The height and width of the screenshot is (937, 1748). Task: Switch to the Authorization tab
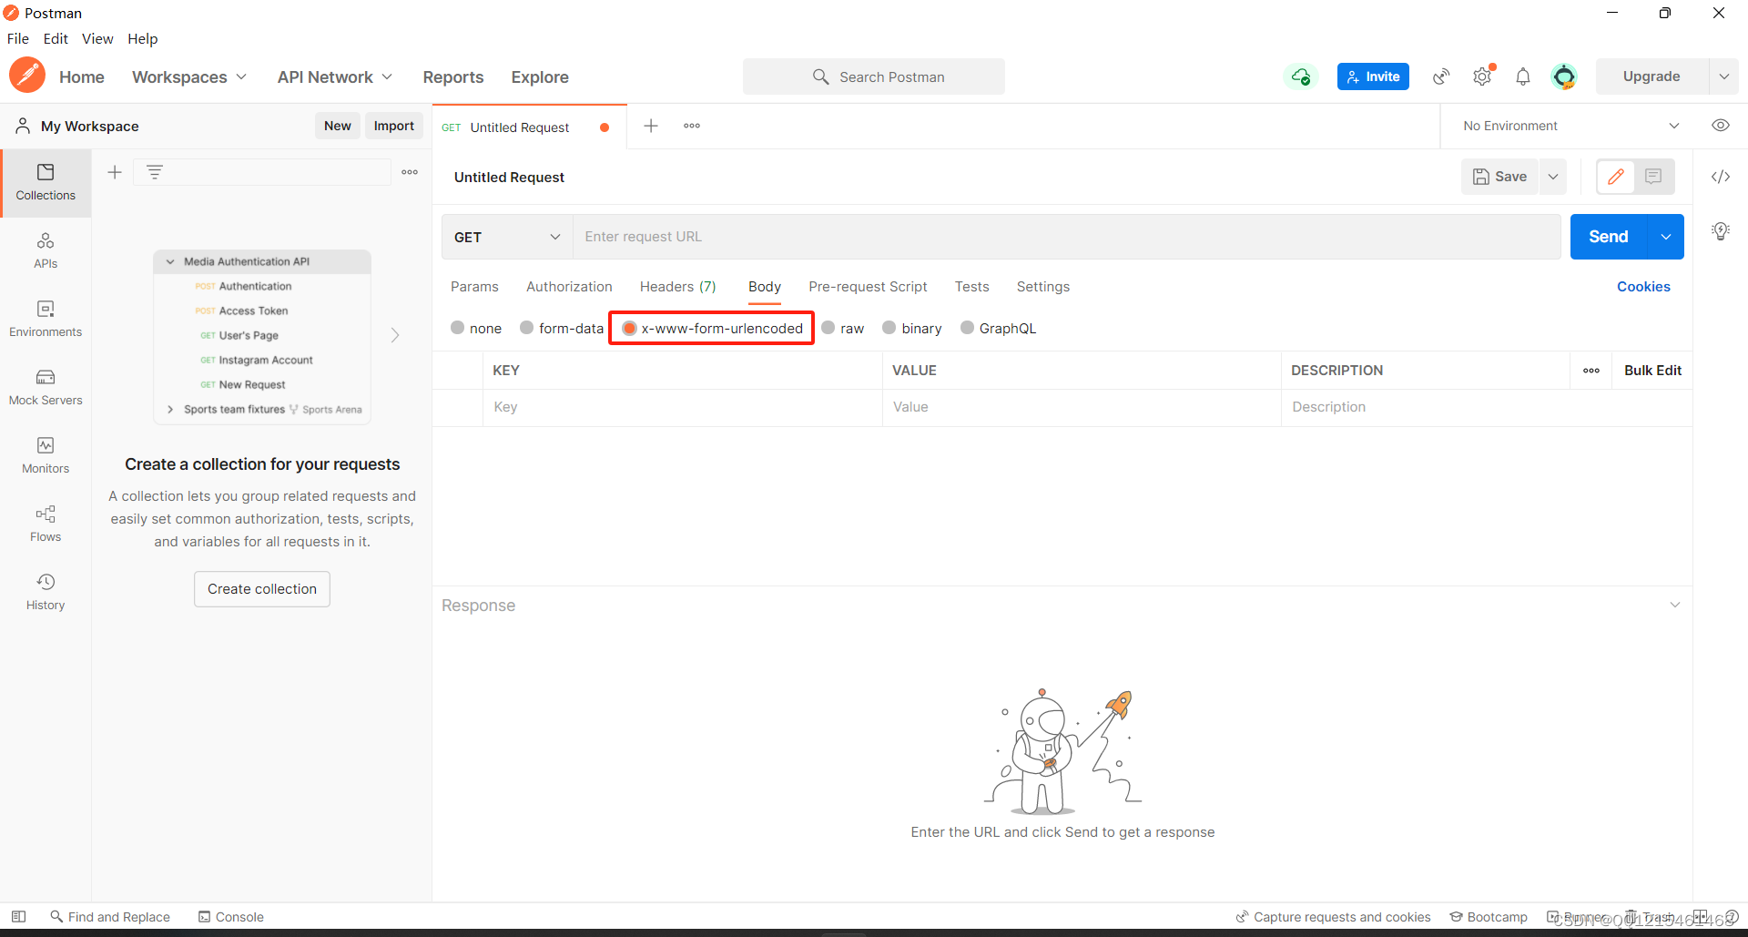tap(569, 287)
